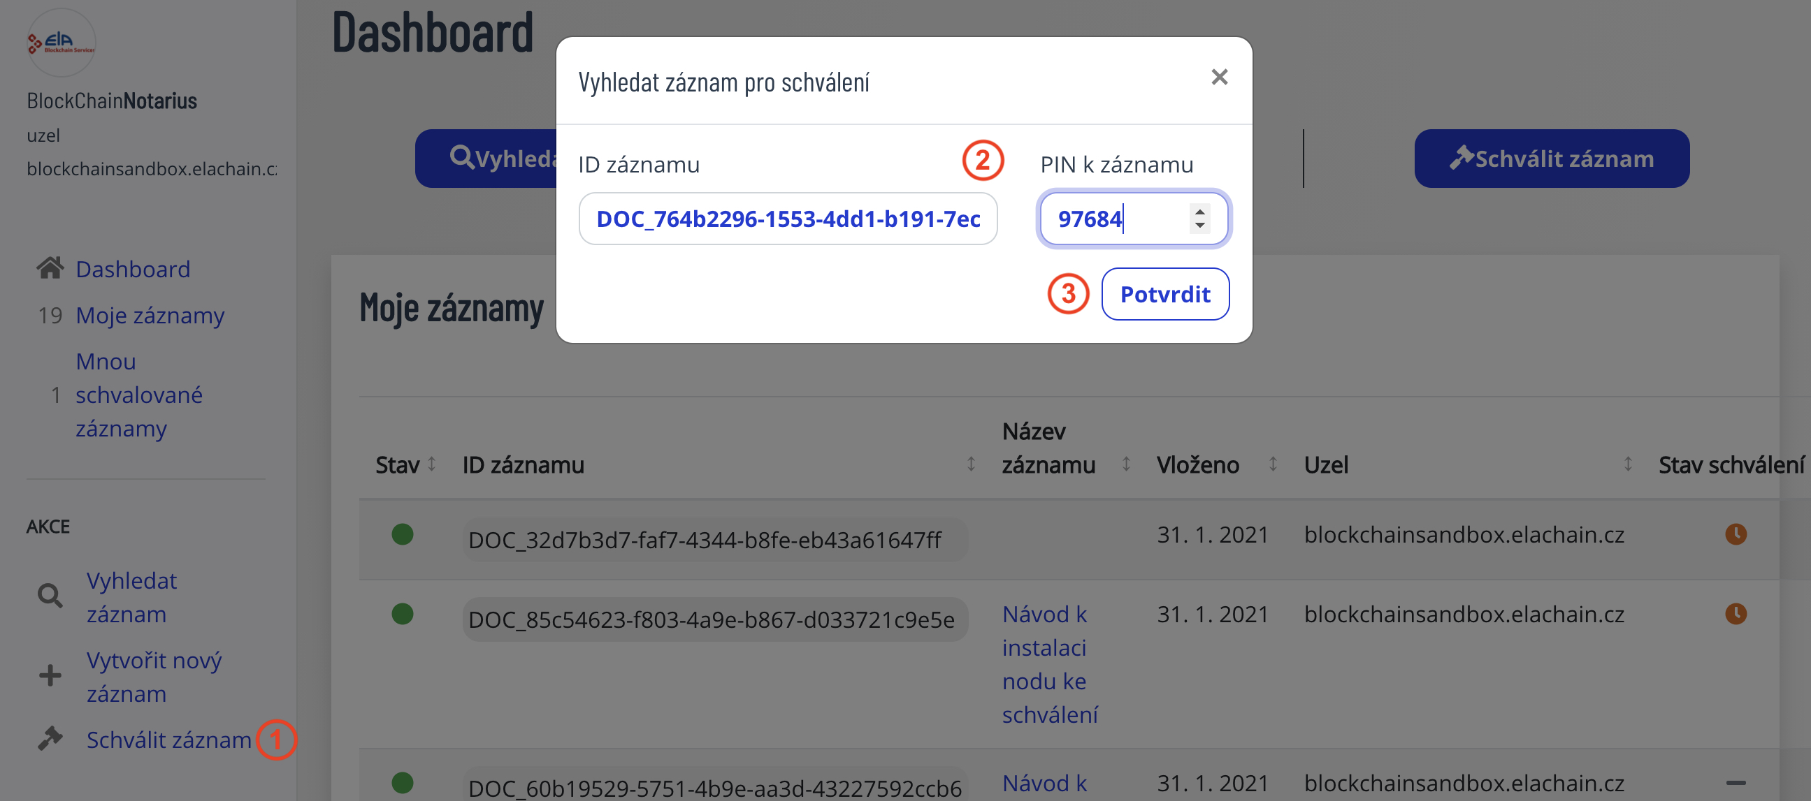
Task: Click the plus icon beside Vytvořit nový záznam
Action: (50, 676)
